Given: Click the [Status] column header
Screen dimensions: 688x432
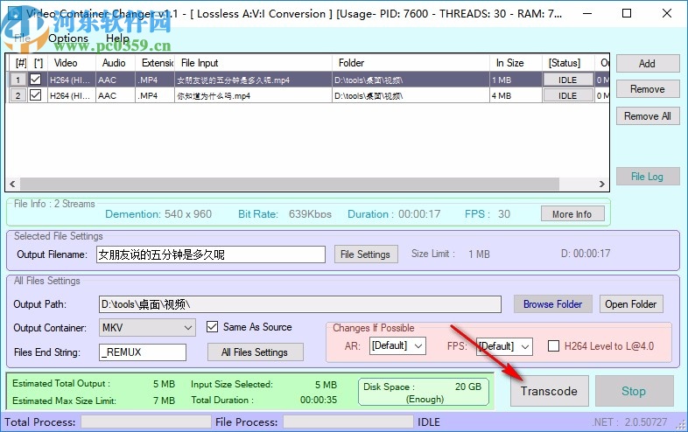Looking at the screenshot, I should click(568, 63).
